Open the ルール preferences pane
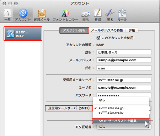This screenshot has height=136, width=160. point(122,15)
